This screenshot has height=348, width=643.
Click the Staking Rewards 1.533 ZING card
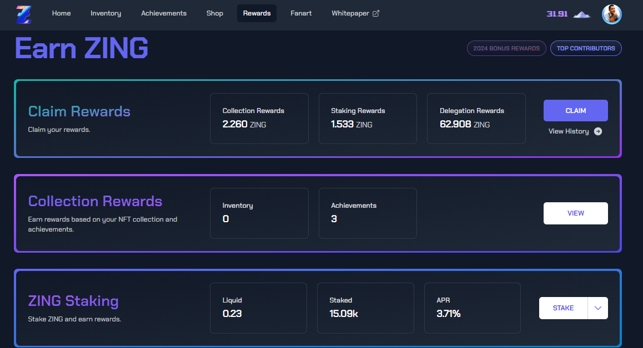coord(368,119)
